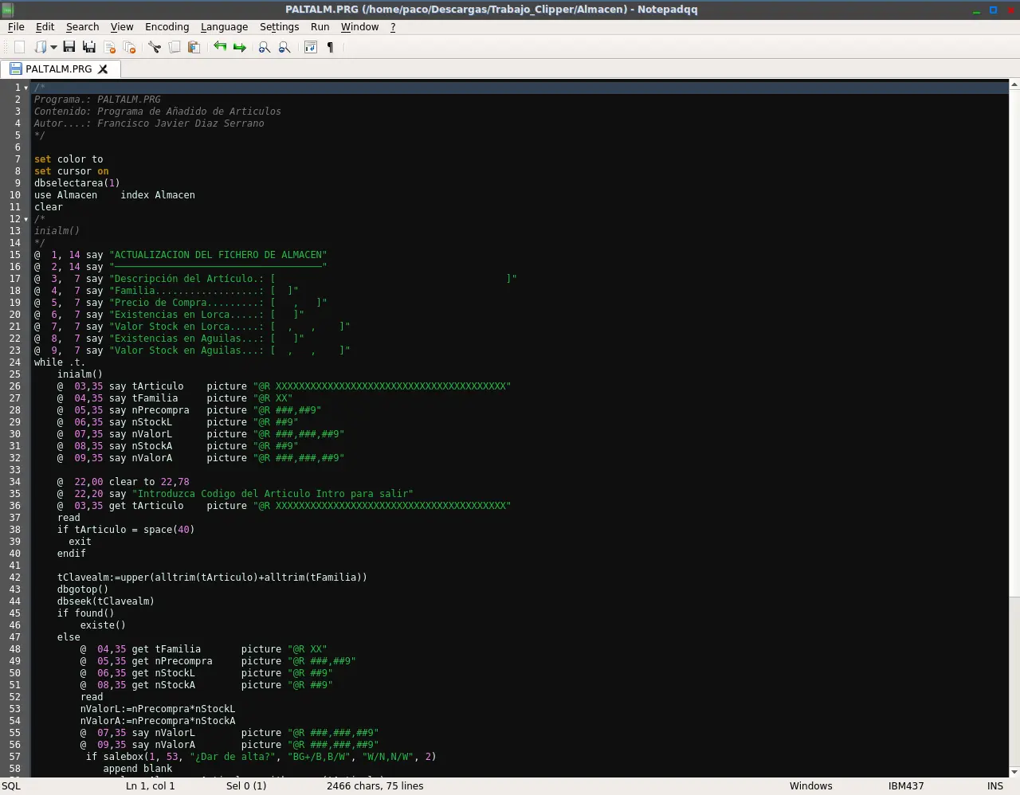1020x795 pixels.
Task: Click the Copy icon
Action: pos(175,48)
